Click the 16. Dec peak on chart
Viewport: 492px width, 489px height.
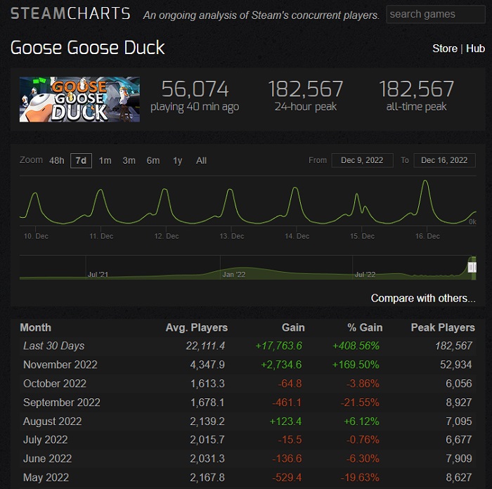[425, 183]
